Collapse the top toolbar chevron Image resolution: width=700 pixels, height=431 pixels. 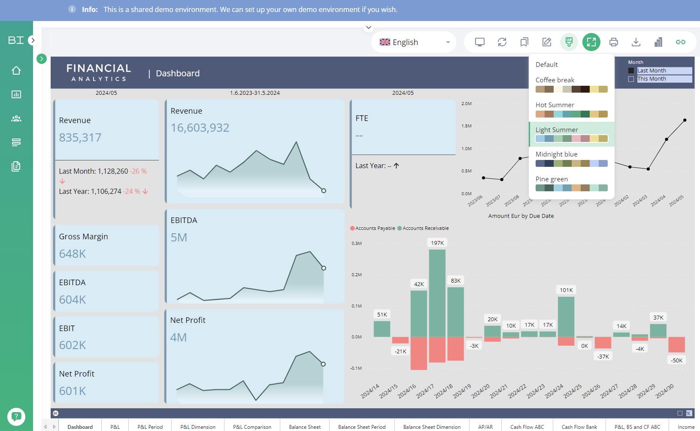point(368,28)
